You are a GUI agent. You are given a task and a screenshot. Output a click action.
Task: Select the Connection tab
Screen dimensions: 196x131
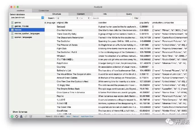point(44,10)
